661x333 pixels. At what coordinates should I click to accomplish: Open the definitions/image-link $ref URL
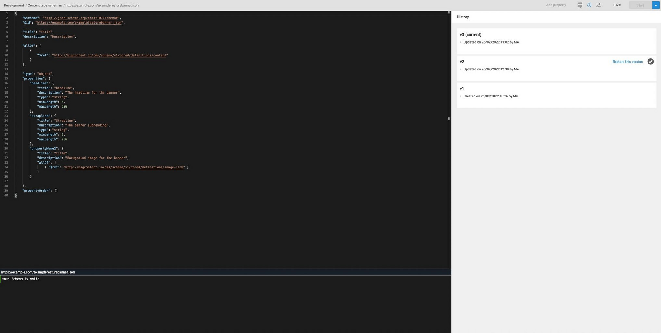point(124,167)
